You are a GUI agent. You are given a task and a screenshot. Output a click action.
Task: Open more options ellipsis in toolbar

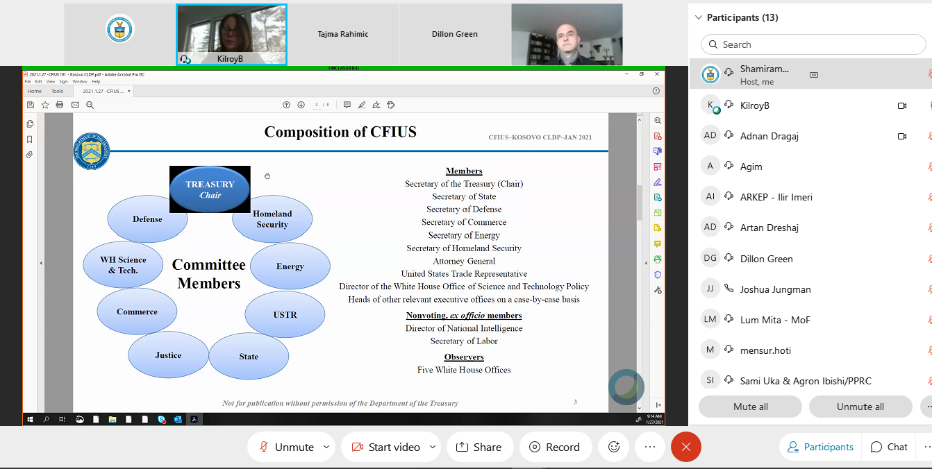(x=649, y=447)
